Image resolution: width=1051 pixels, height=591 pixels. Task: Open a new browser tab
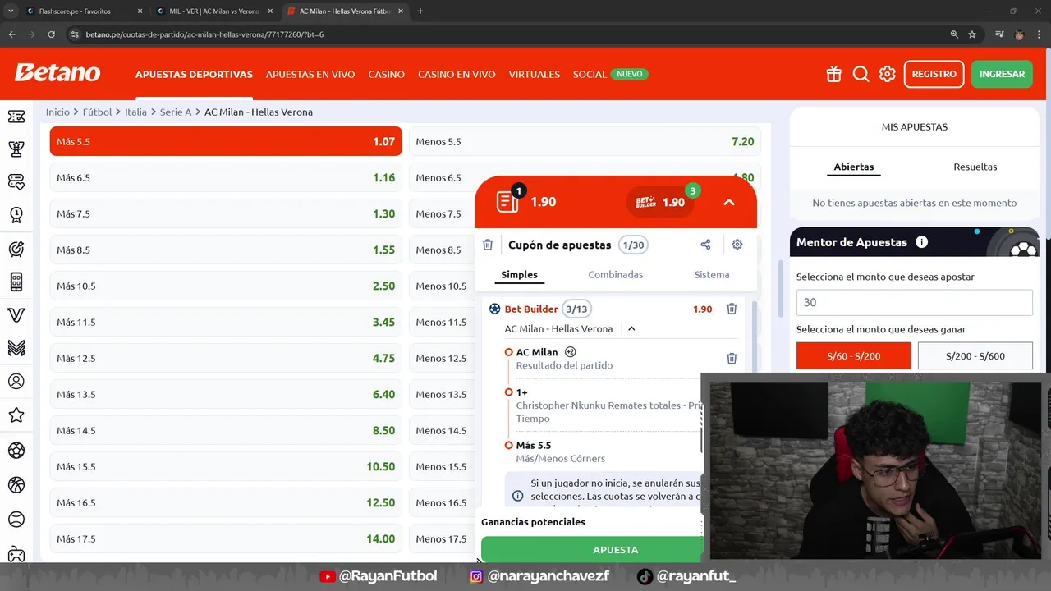[x=420, y=11]
